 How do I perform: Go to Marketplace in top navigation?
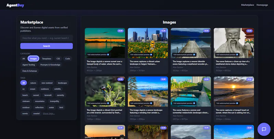247,5
